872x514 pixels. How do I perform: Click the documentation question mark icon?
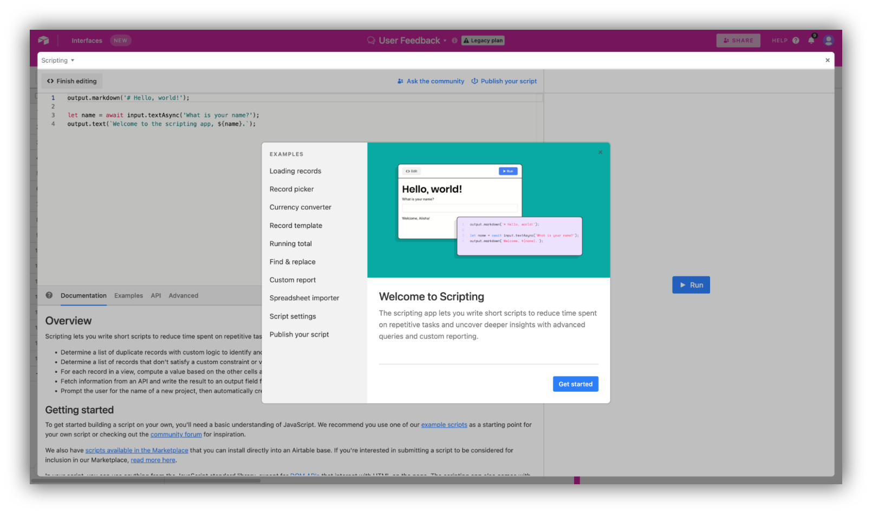(49, 295)
